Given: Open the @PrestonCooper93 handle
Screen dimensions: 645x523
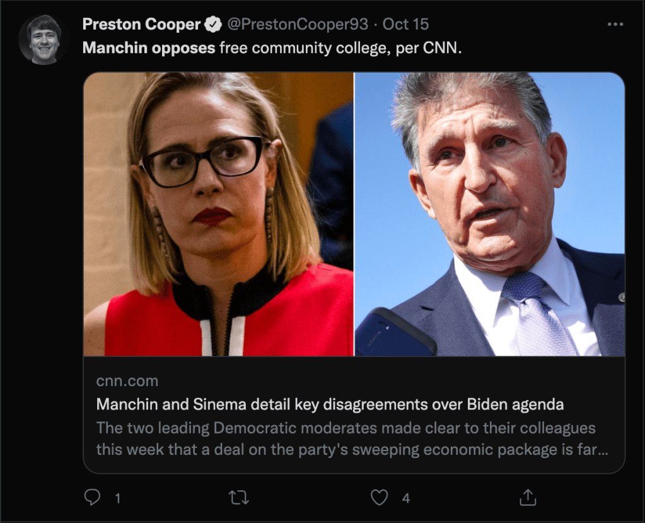Looking at the screenshot, I should pos(298,25).
